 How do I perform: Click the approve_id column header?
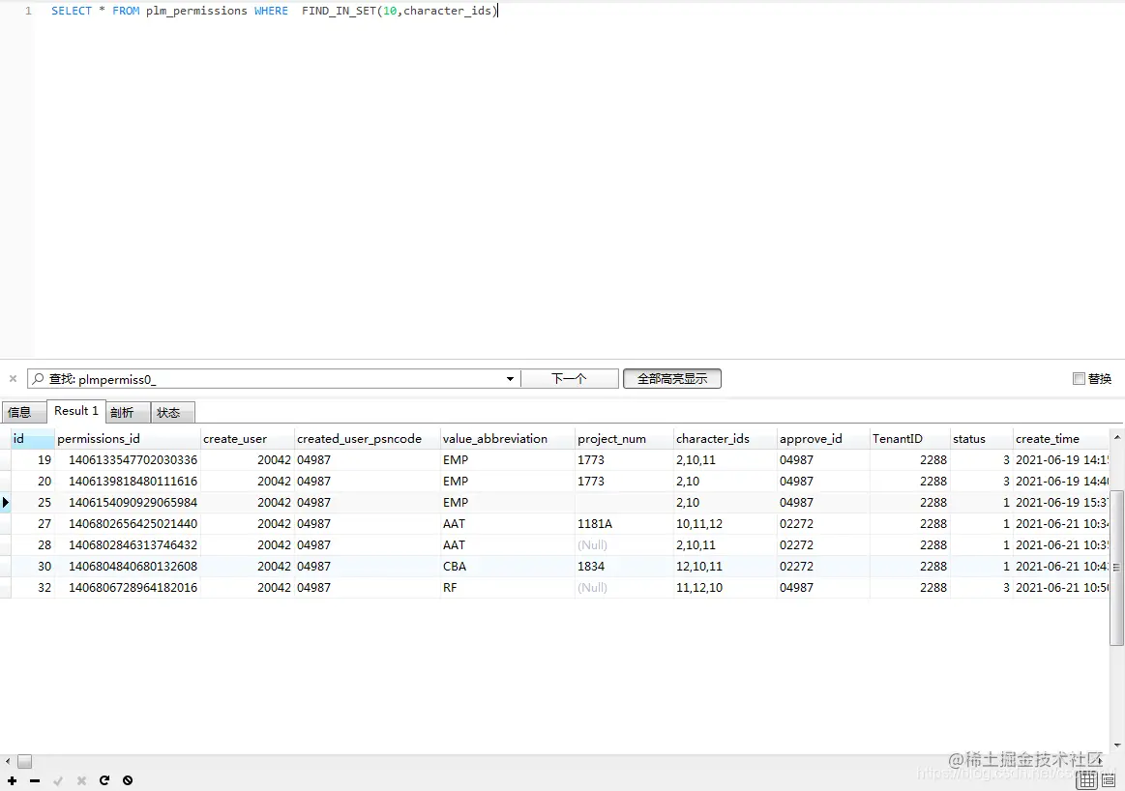[x=823, y=438]
